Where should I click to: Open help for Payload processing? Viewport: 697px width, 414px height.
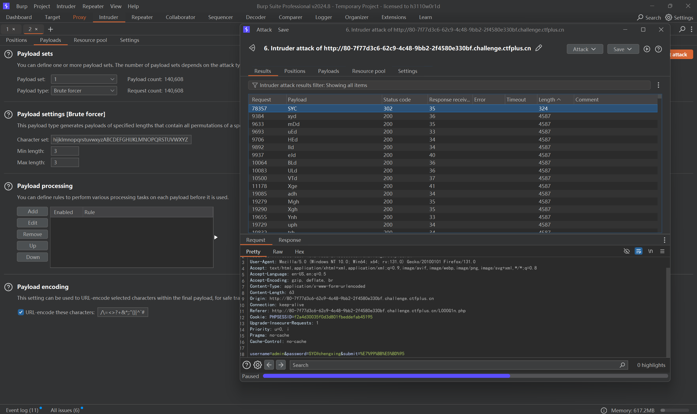[x=8, y=186]
